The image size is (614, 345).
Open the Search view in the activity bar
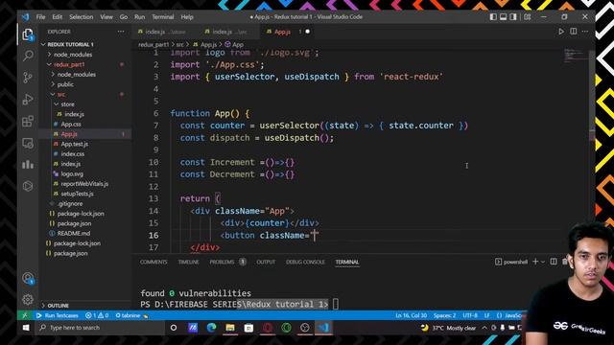coord(28,56)
